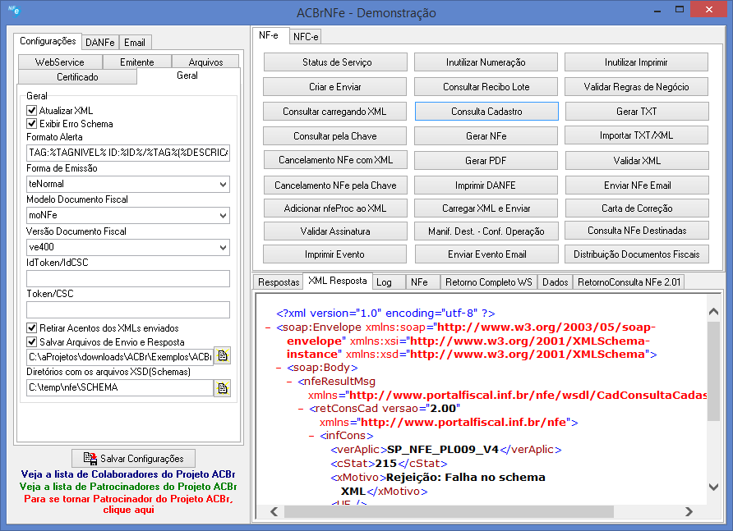Viewport: 733px width, 531px height.
Task: Click the vertical scrollbar thumb in XML view
Action: click(713, 371)
